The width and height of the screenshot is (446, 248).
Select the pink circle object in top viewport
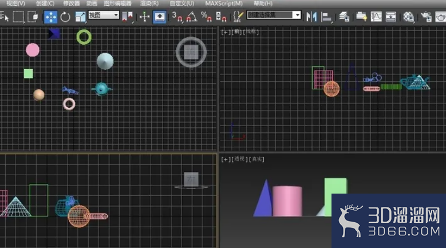pyautogui.click(x=33, y=50)
